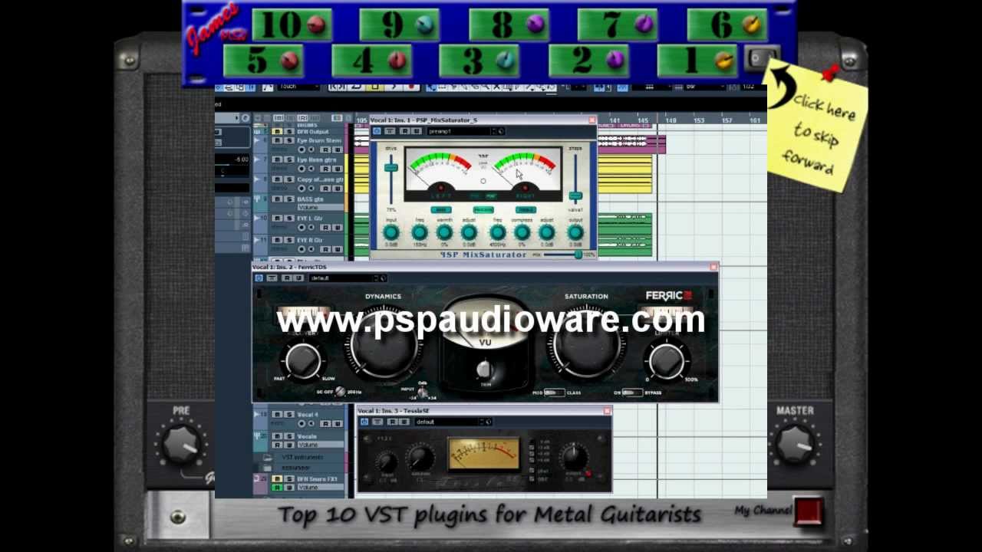982x552 pixels.
Task: Open the VST Instruments folder track
Action: tap(302, 458)
